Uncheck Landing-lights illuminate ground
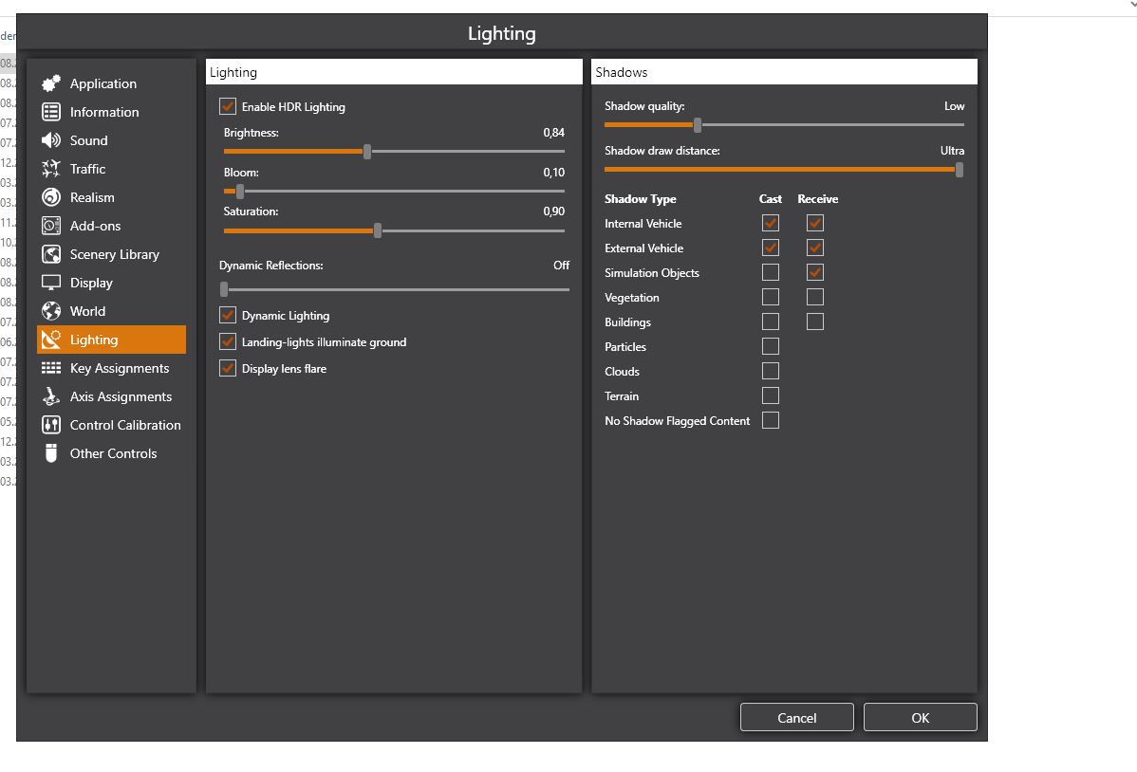 tap(228, 341)
